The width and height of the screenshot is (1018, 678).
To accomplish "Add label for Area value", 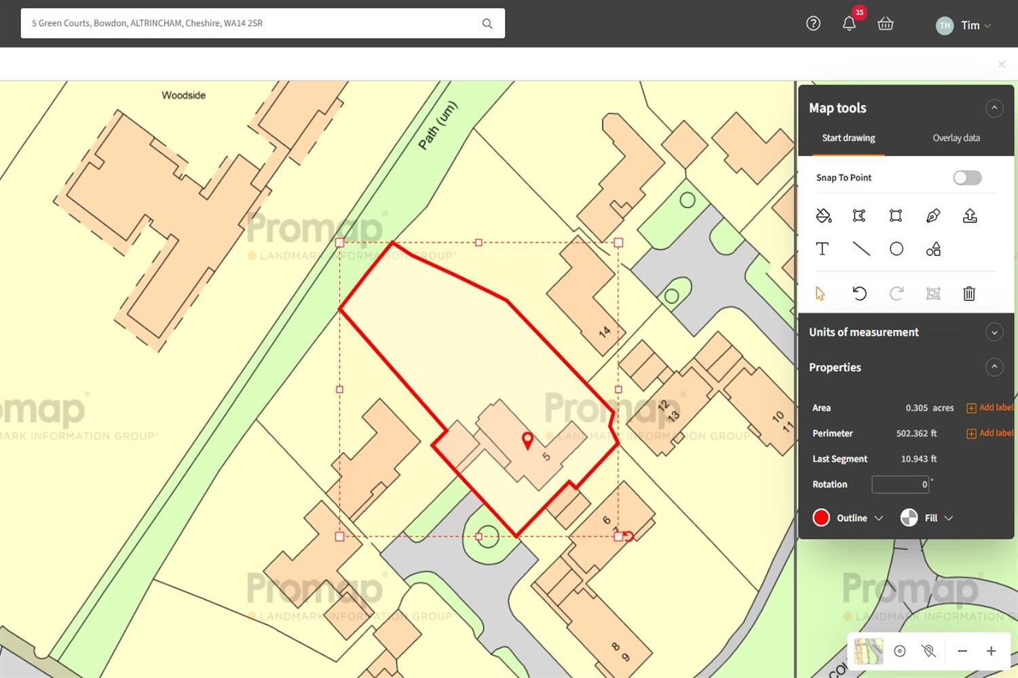I will (990, 408).
